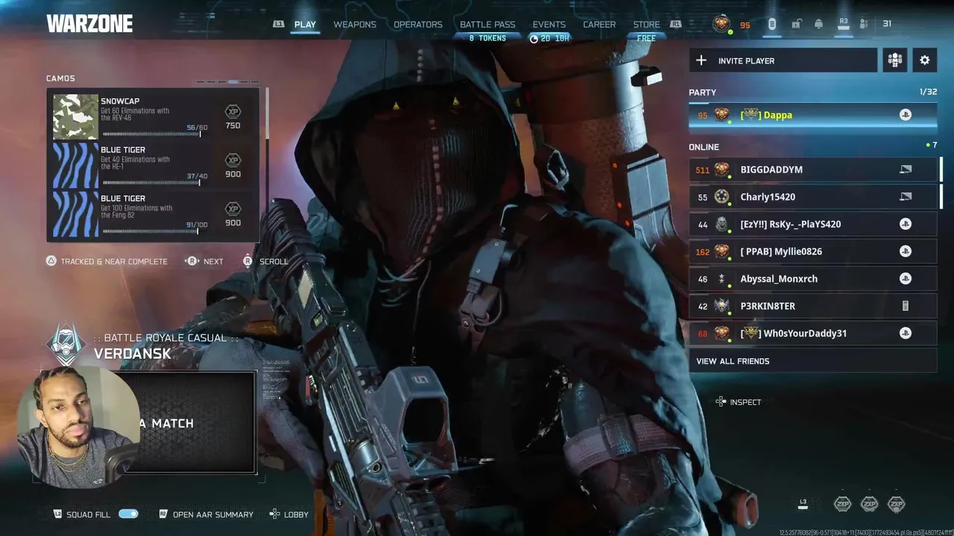Click the INSPECT prompt

[x=738, y=402]
